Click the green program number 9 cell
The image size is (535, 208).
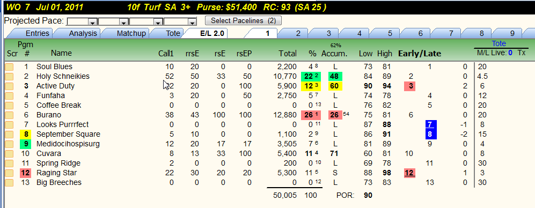(x=26, y=144)
